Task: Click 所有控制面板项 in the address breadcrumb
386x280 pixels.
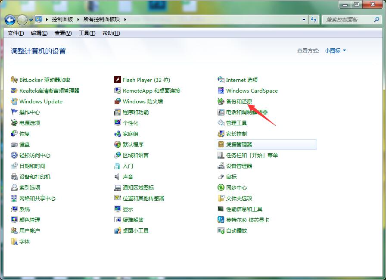Action: 101,19
